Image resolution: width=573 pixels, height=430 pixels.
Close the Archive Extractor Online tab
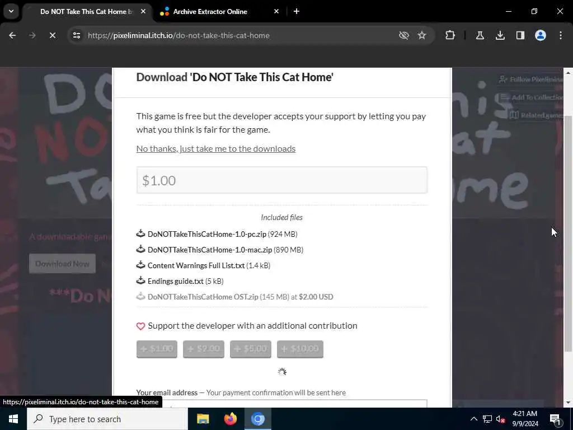(x=276, y=11)
